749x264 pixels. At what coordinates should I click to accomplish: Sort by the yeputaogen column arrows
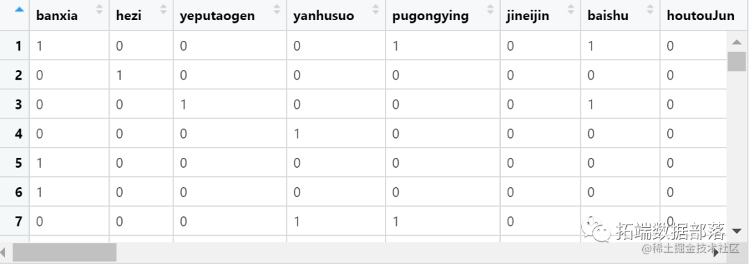tap(277, 9)
